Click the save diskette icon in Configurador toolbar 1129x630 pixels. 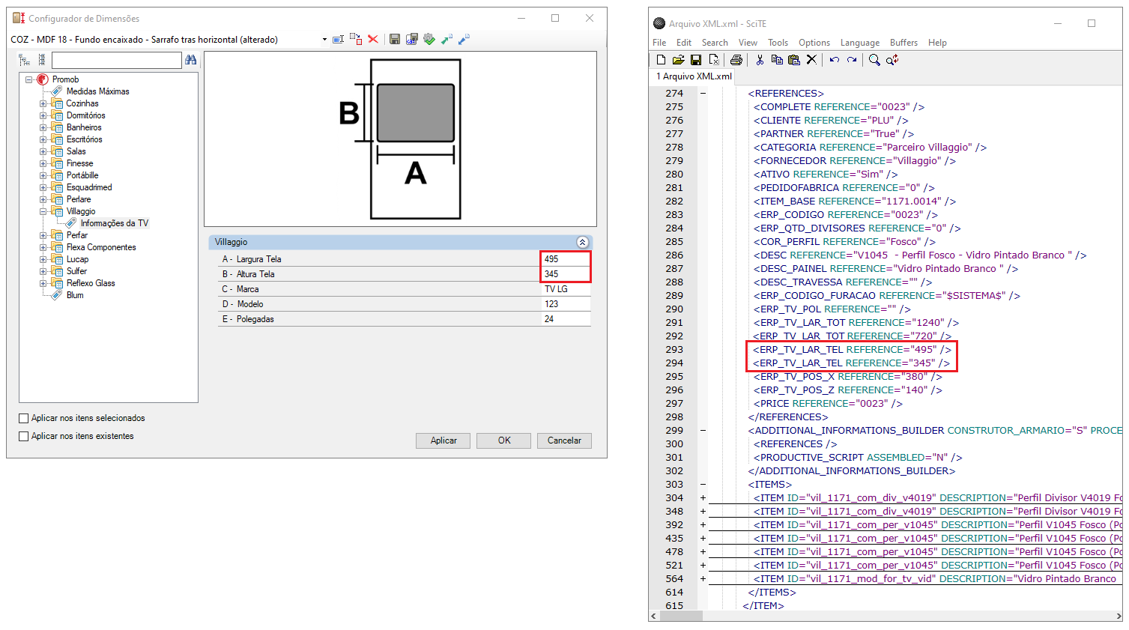pyautogui.click(x=395, y=39)
